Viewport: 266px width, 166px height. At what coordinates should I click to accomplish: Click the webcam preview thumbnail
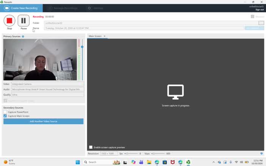tap(40, 60)
